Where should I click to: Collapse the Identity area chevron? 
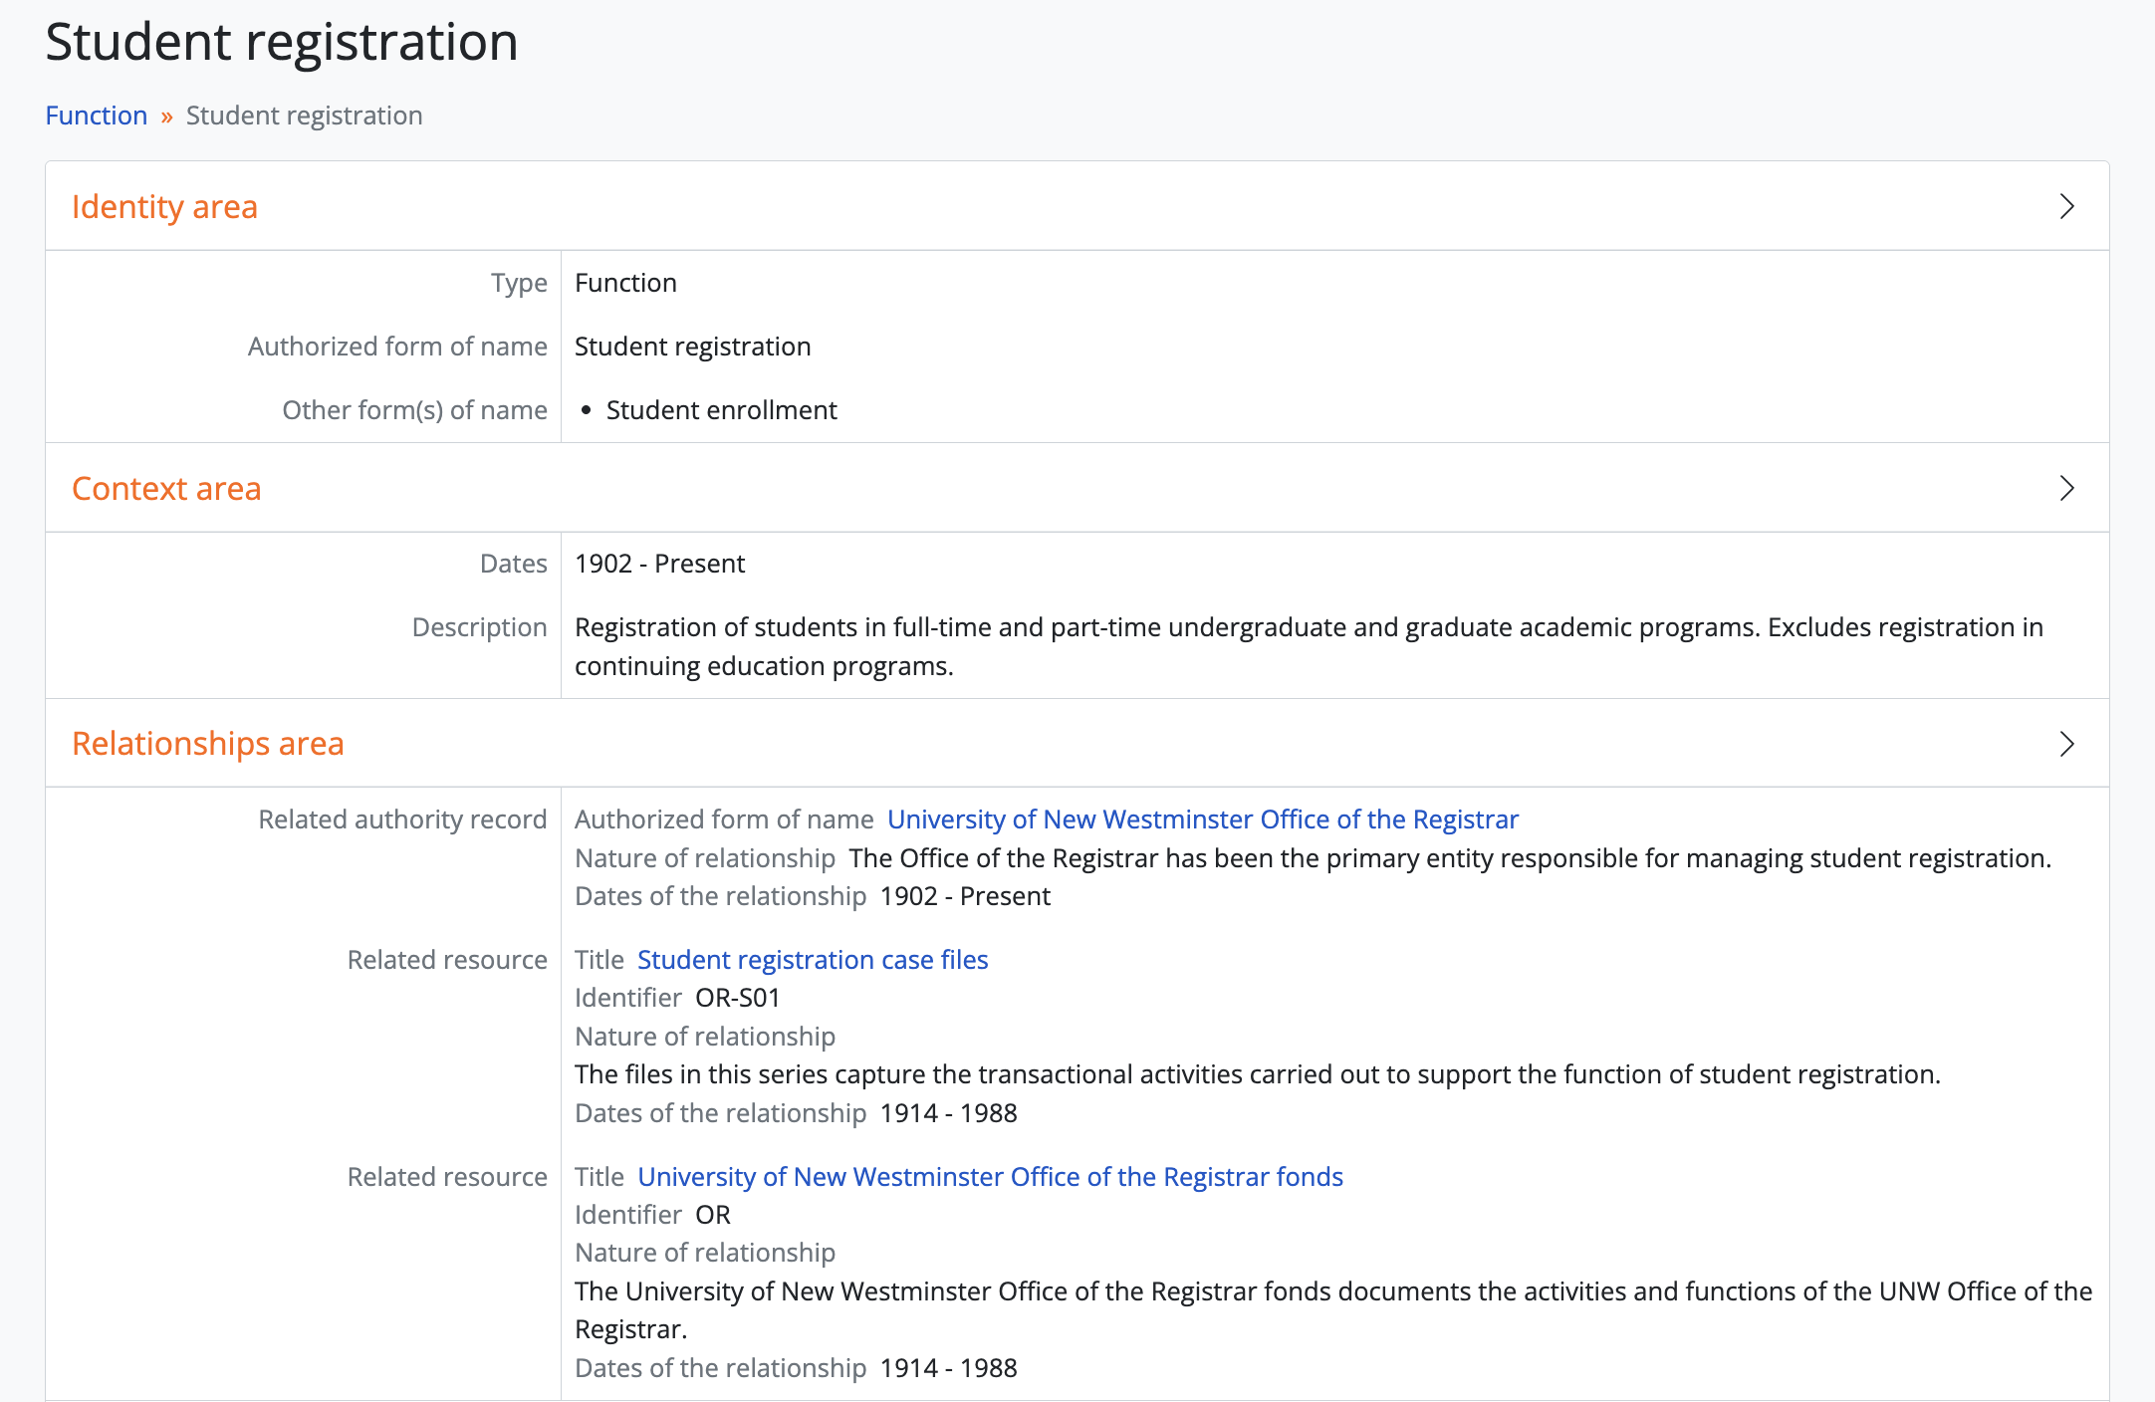pyautogui.click(x=2066, y=206)
